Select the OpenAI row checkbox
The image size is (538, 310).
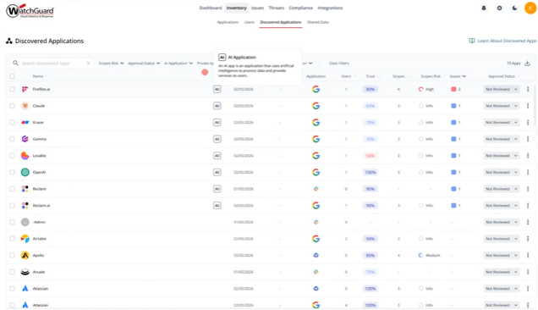coord(13,172)
